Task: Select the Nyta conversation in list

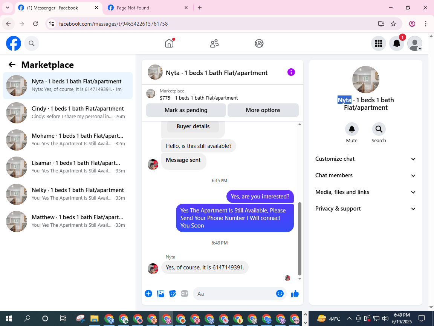Action: [68, 85]
